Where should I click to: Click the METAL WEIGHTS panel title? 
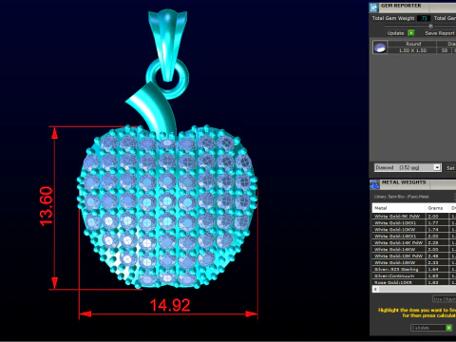pyautogui.click(x=404, y=182)
